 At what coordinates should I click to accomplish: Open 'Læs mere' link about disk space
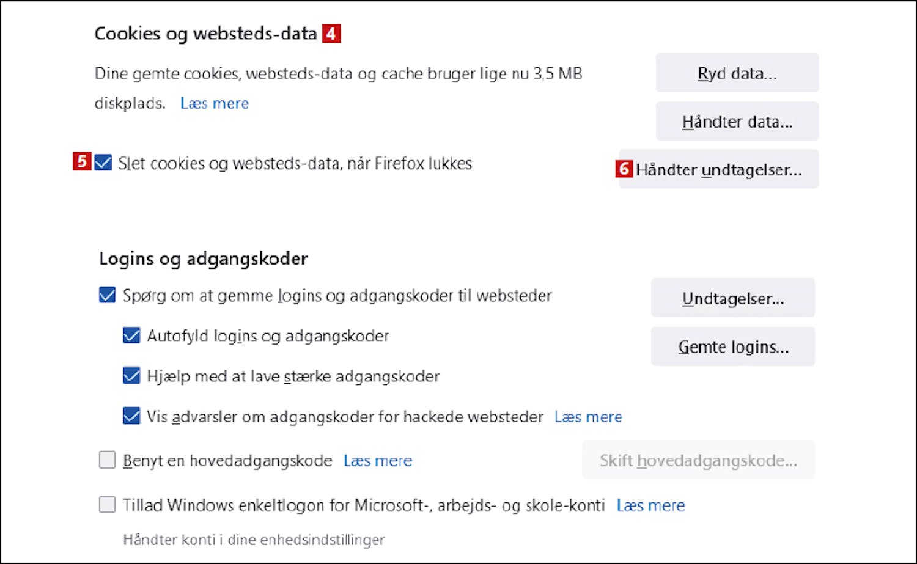[215, 103]
